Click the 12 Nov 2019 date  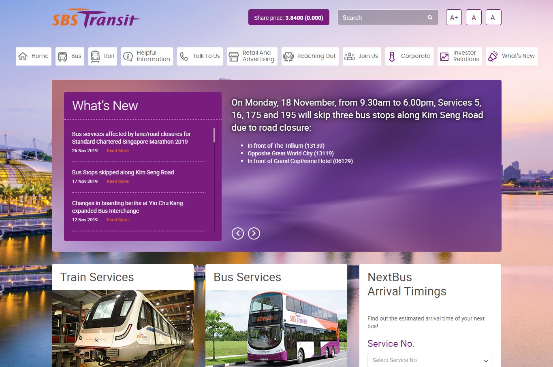[85, 220]
